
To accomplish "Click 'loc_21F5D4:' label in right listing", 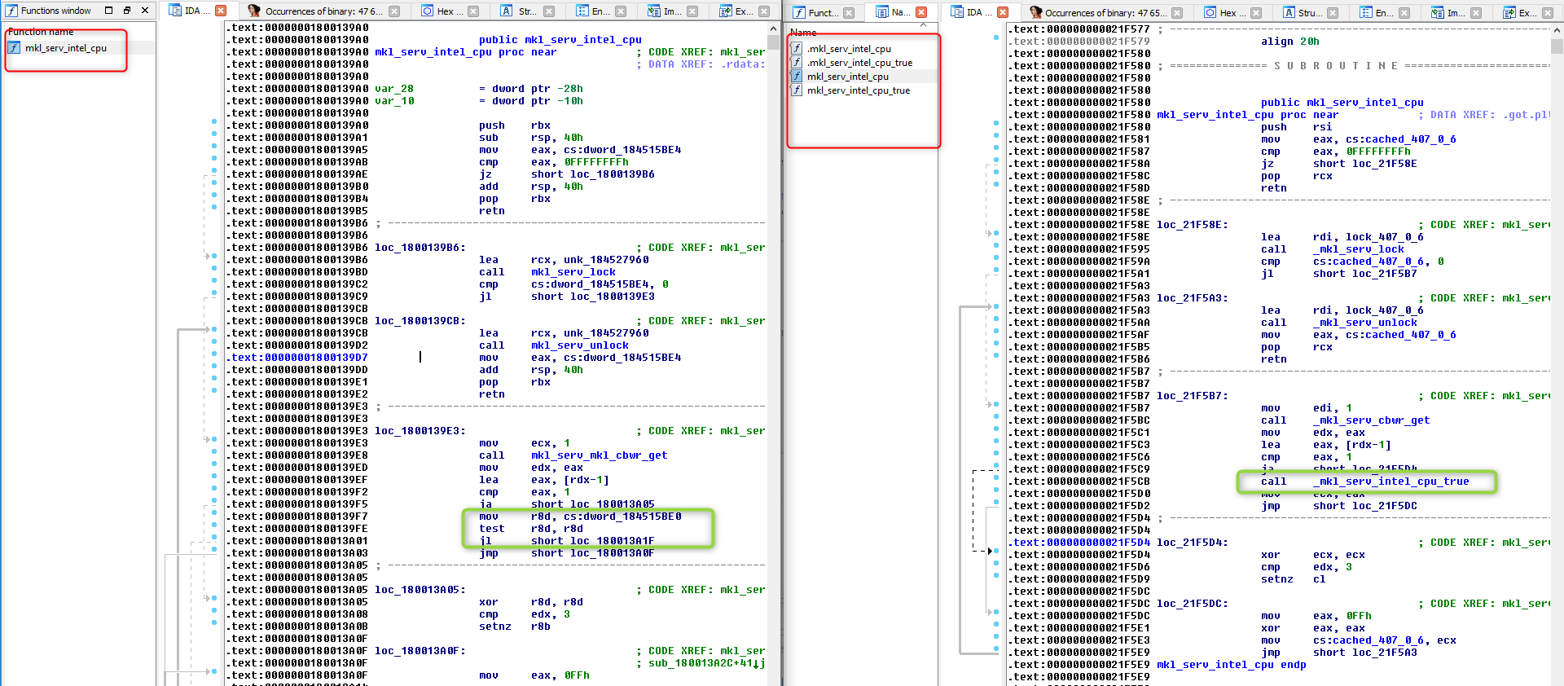I will [x=1193, y=543].
